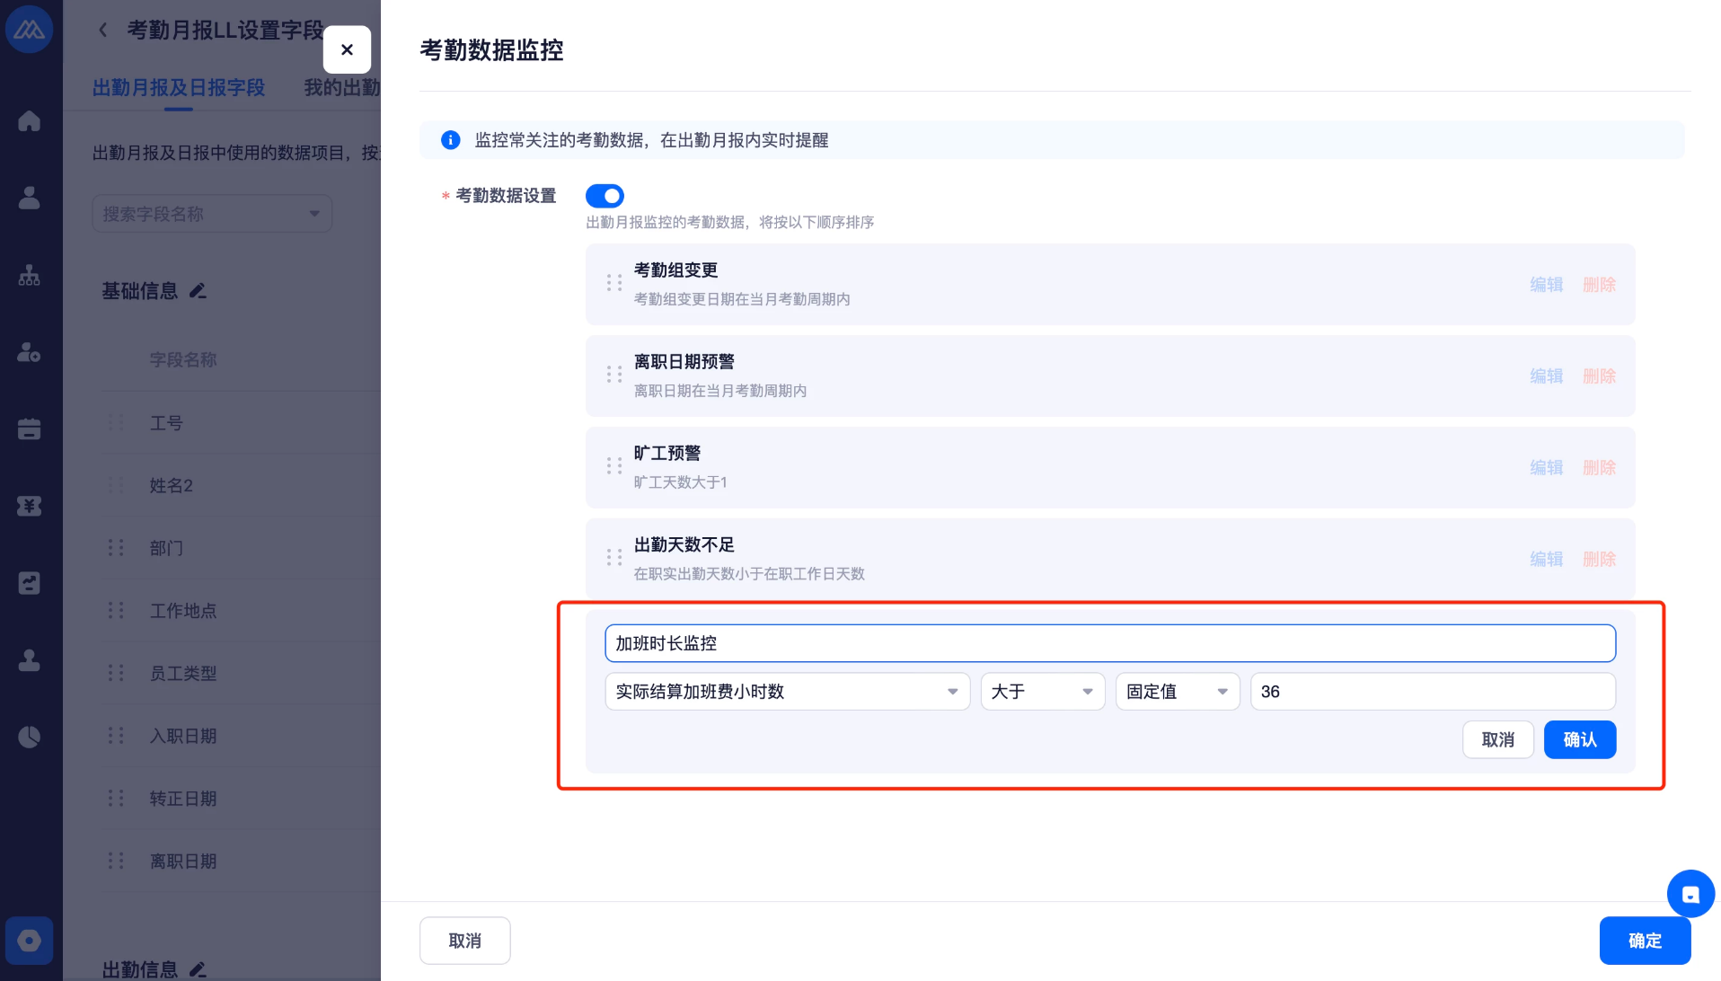Viewport: 1721px width, 981px height.
Task: Edit the 考勤组变更 rule
Action: (x=1547, y=285)
